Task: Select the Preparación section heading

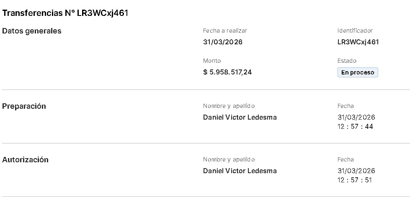Action: pos(24,106)
